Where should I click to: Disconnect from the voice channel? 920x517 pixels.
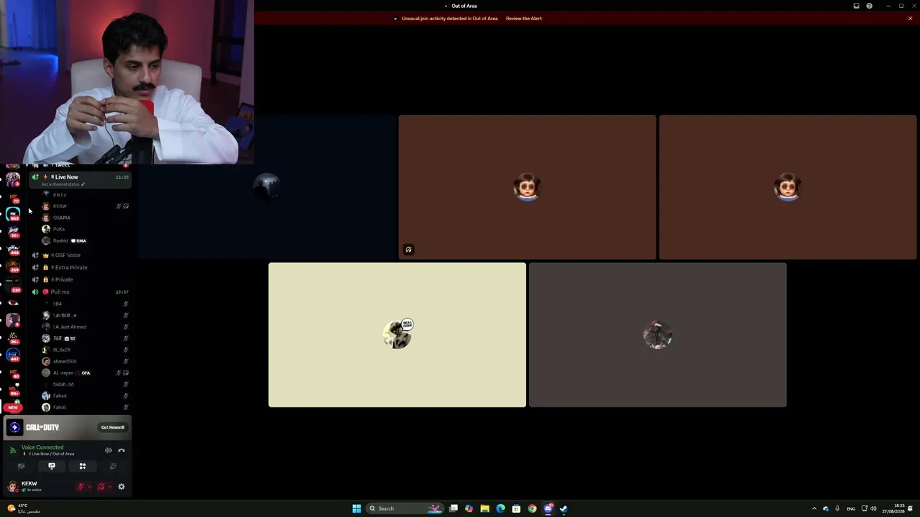(x=121, y=450)
